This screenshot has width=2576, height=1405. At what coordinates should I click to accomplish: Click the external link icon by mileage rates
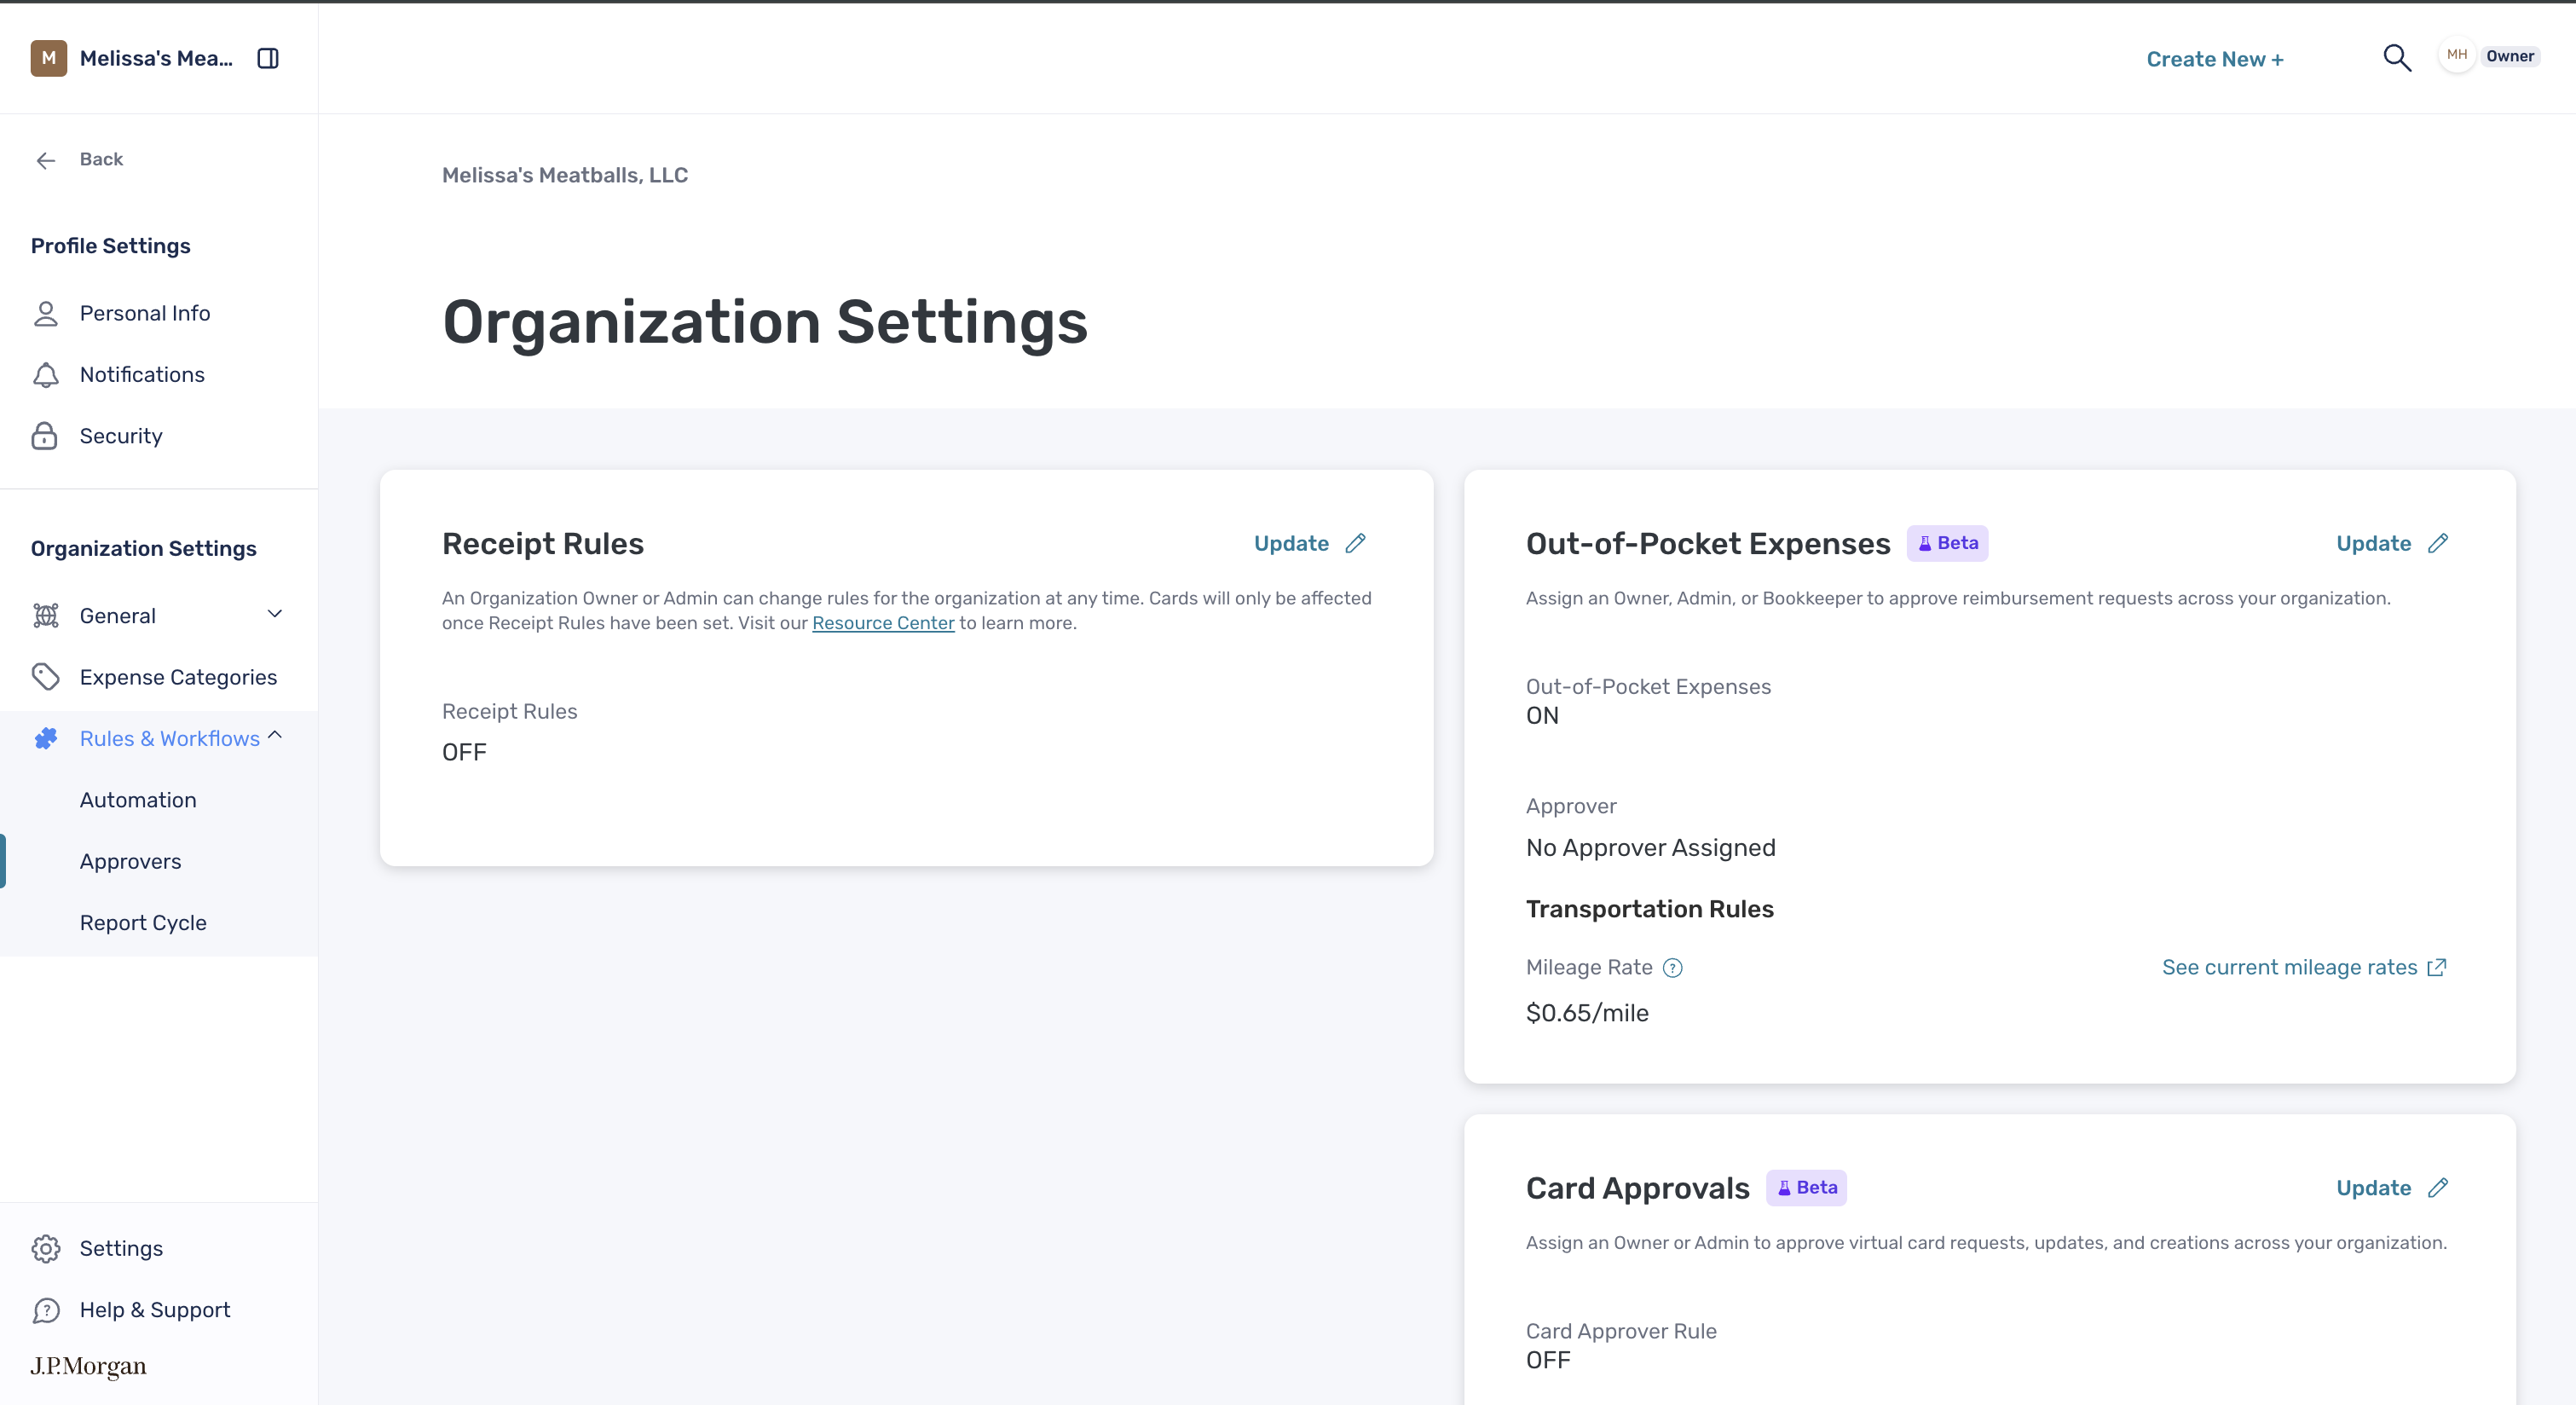(2437, 967)
